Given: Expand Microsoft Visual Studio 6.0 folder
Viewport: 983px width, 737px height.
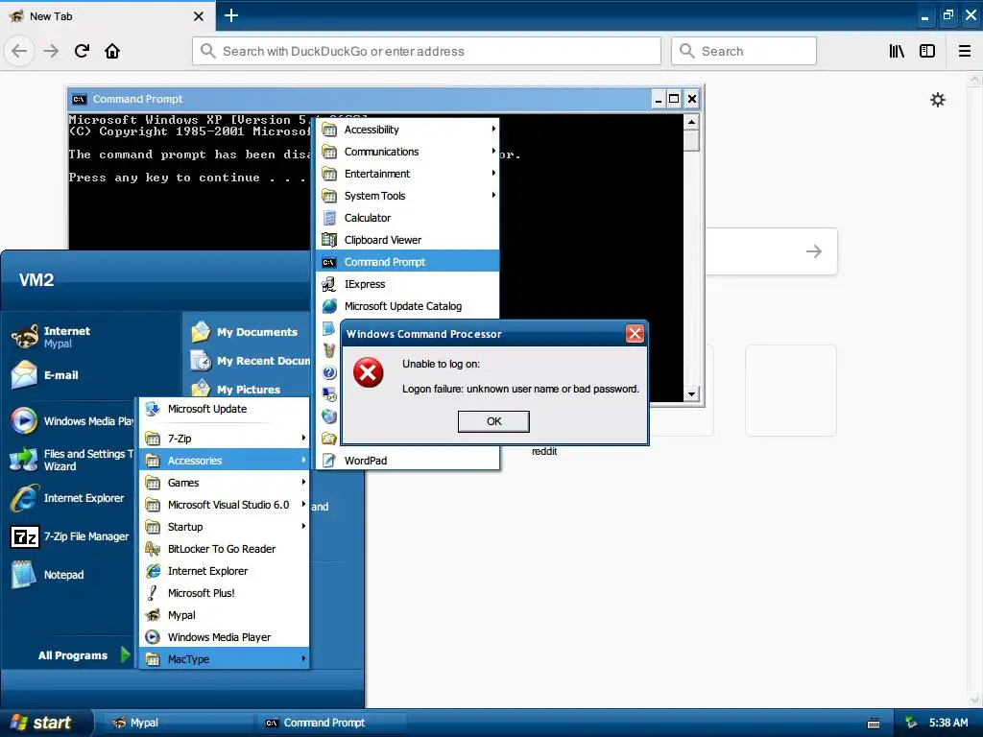Looking at the screenshot, I should tap(225, 505).
